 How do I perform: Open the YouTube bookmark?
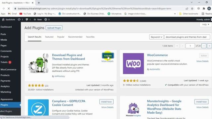coord(25,14)
